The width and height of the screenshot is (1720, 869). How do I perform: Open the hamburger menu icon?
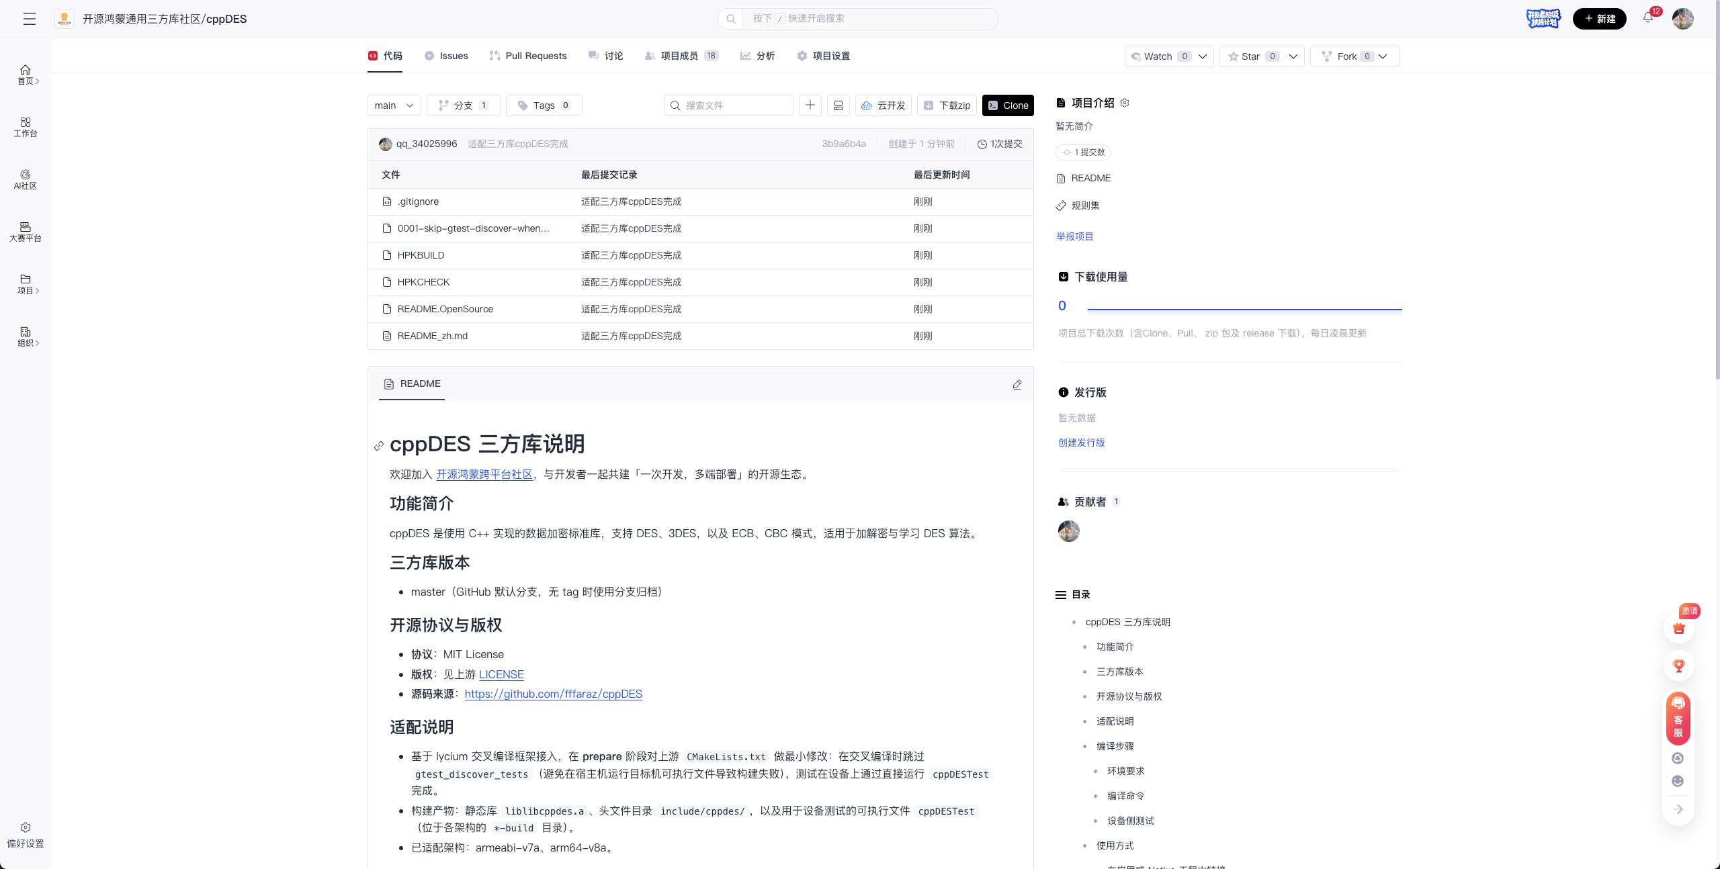[29, 19]
